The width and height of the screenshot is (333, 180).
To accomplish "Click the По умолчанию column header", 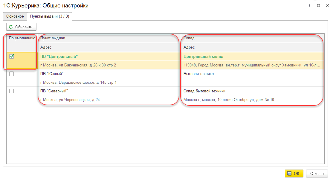I will tap(22, 38).
